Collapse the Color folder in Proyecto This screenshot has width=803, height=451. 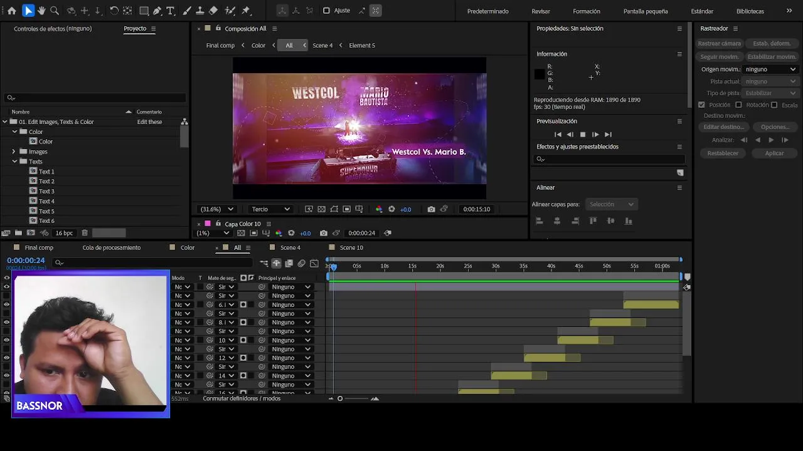pos(14,132)
